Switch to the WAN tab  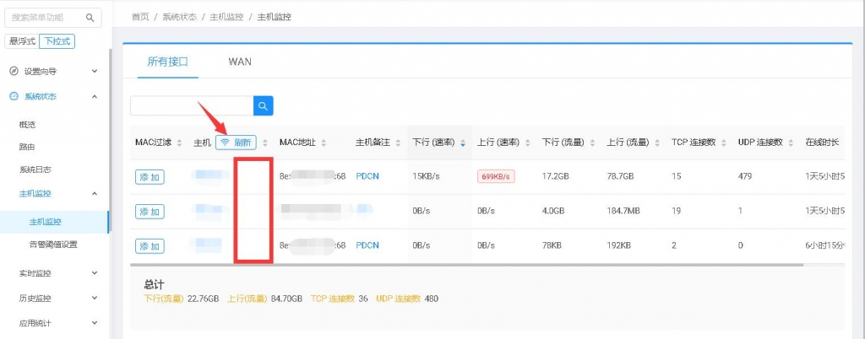[x=239, y=62]
